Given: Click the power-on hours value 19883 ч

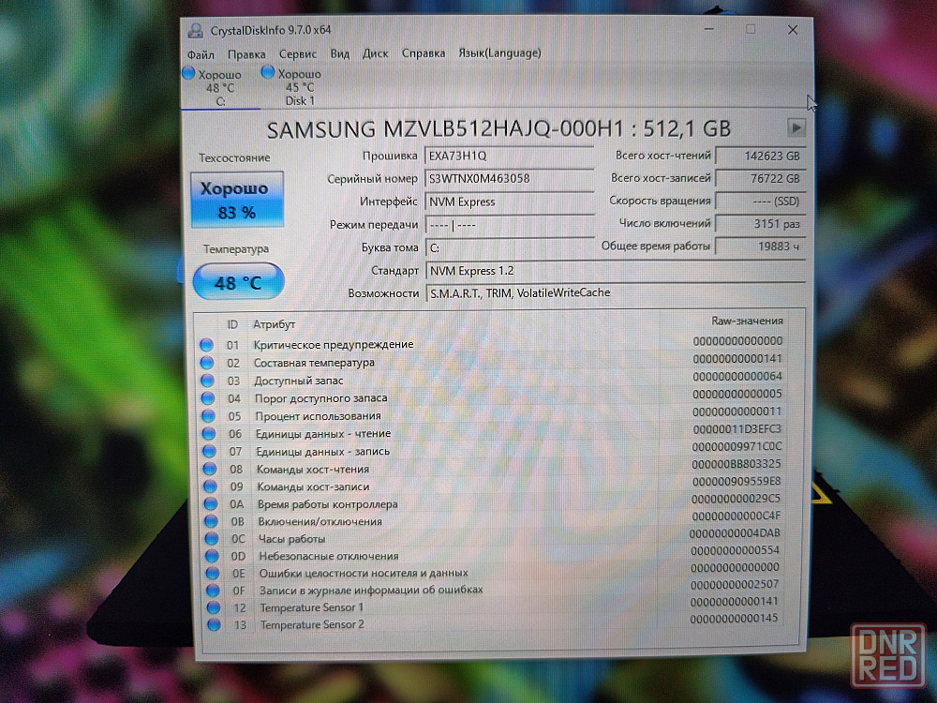Looking at the screenshot, I should point(760,247).
